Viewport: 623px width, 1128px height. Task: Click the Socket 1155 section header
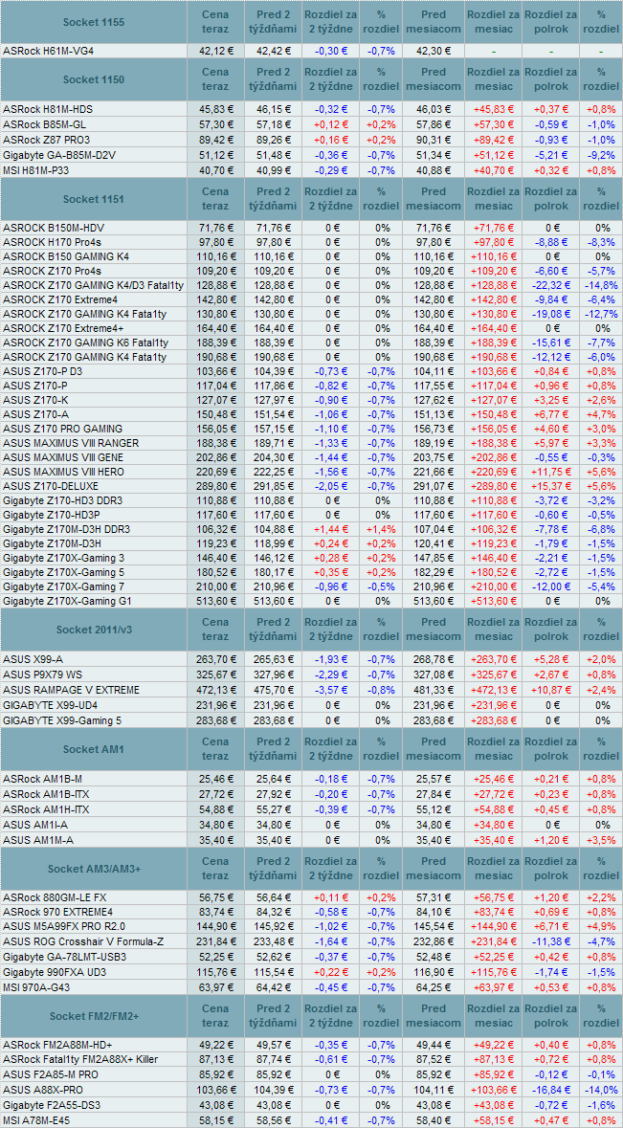click(94, 22)
